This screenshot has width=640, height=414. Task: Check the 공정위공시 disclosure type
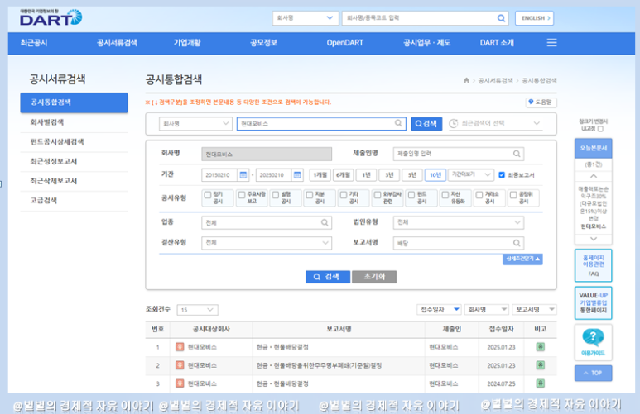pyautogui.click(x=513, y=195)
